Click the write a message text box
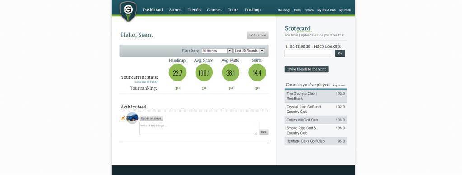The width and height of the screenshot is (462, 175). [x=198, y=128]
